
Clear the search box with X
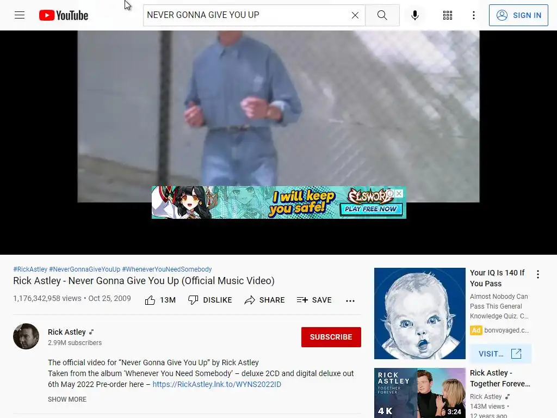click(x=355, y=15)
